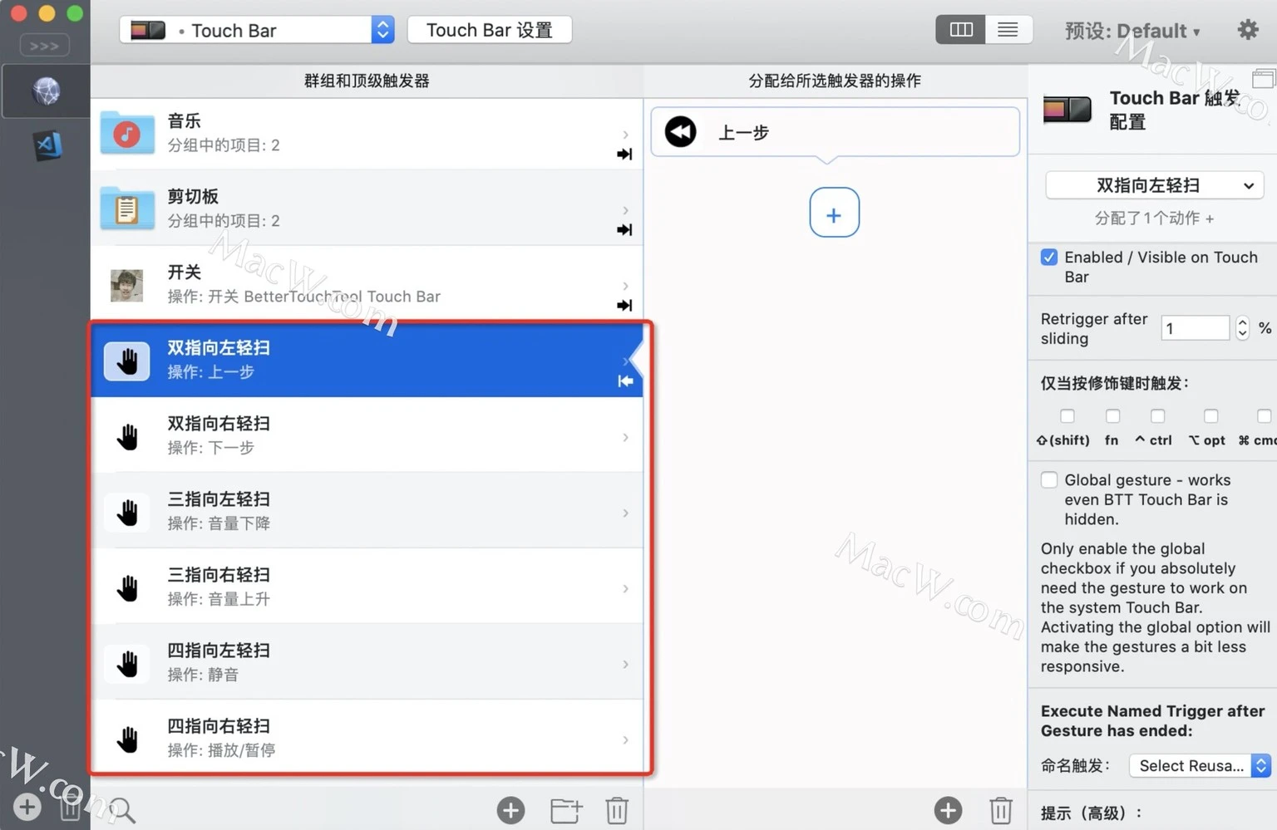Click right-align arrow icon on 音乐 row
Image resolution: width=1277 pixels, height=830 pixels.
coord(624,154)
